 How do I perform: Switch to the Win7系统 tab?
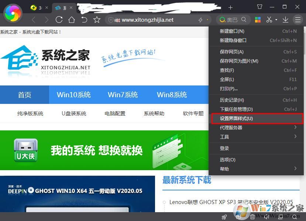click(123, 95)
